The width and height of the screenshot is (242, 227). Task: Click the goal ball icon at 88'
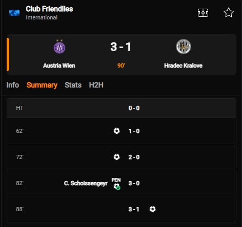click(152, 209)
